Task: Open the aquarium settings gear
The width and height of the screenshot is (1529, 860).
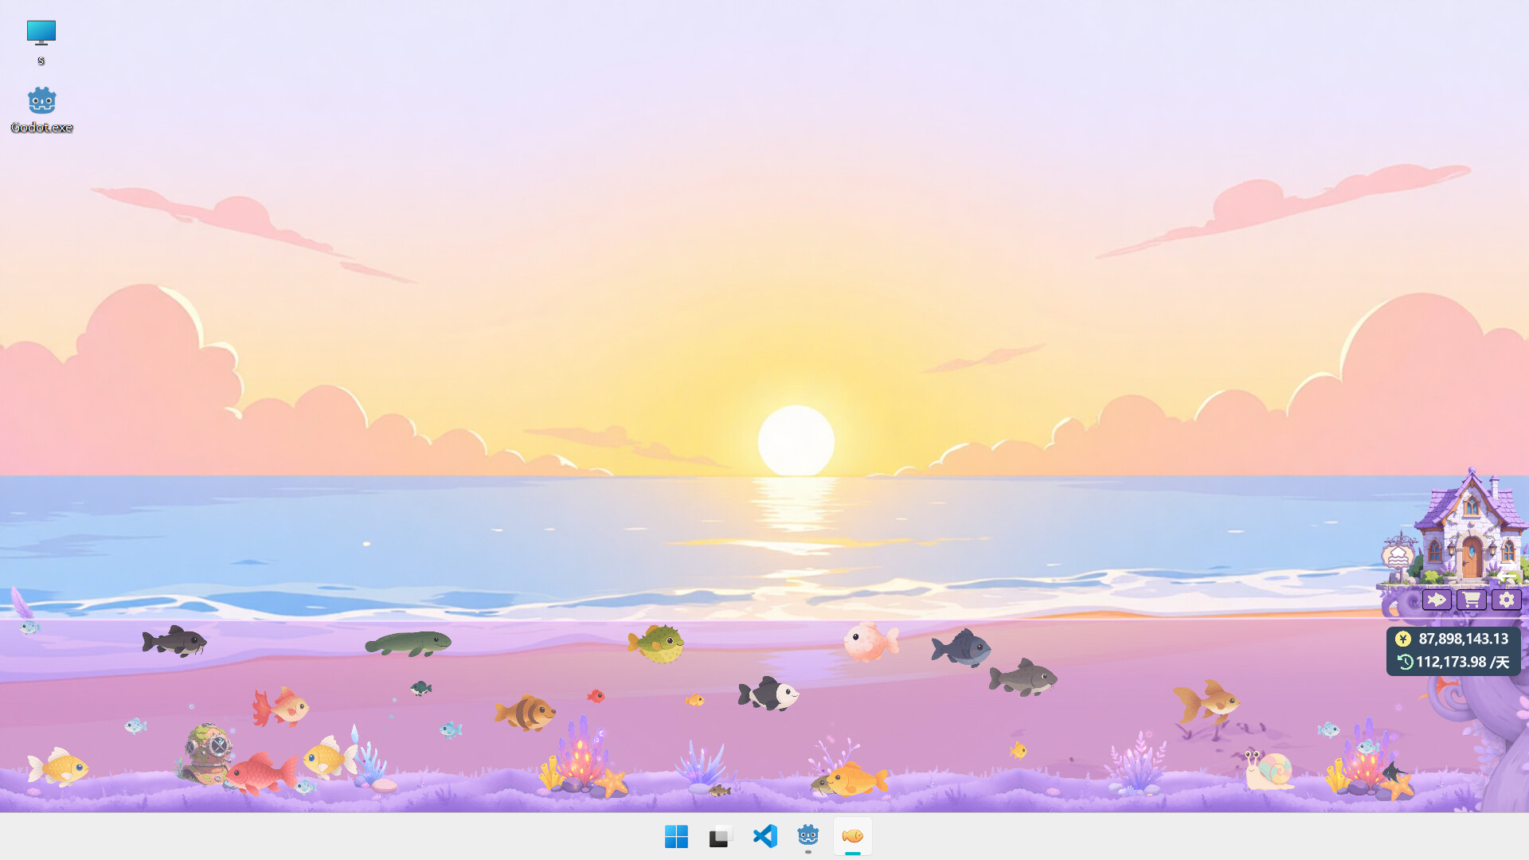Action: (x=1505, y=599)
